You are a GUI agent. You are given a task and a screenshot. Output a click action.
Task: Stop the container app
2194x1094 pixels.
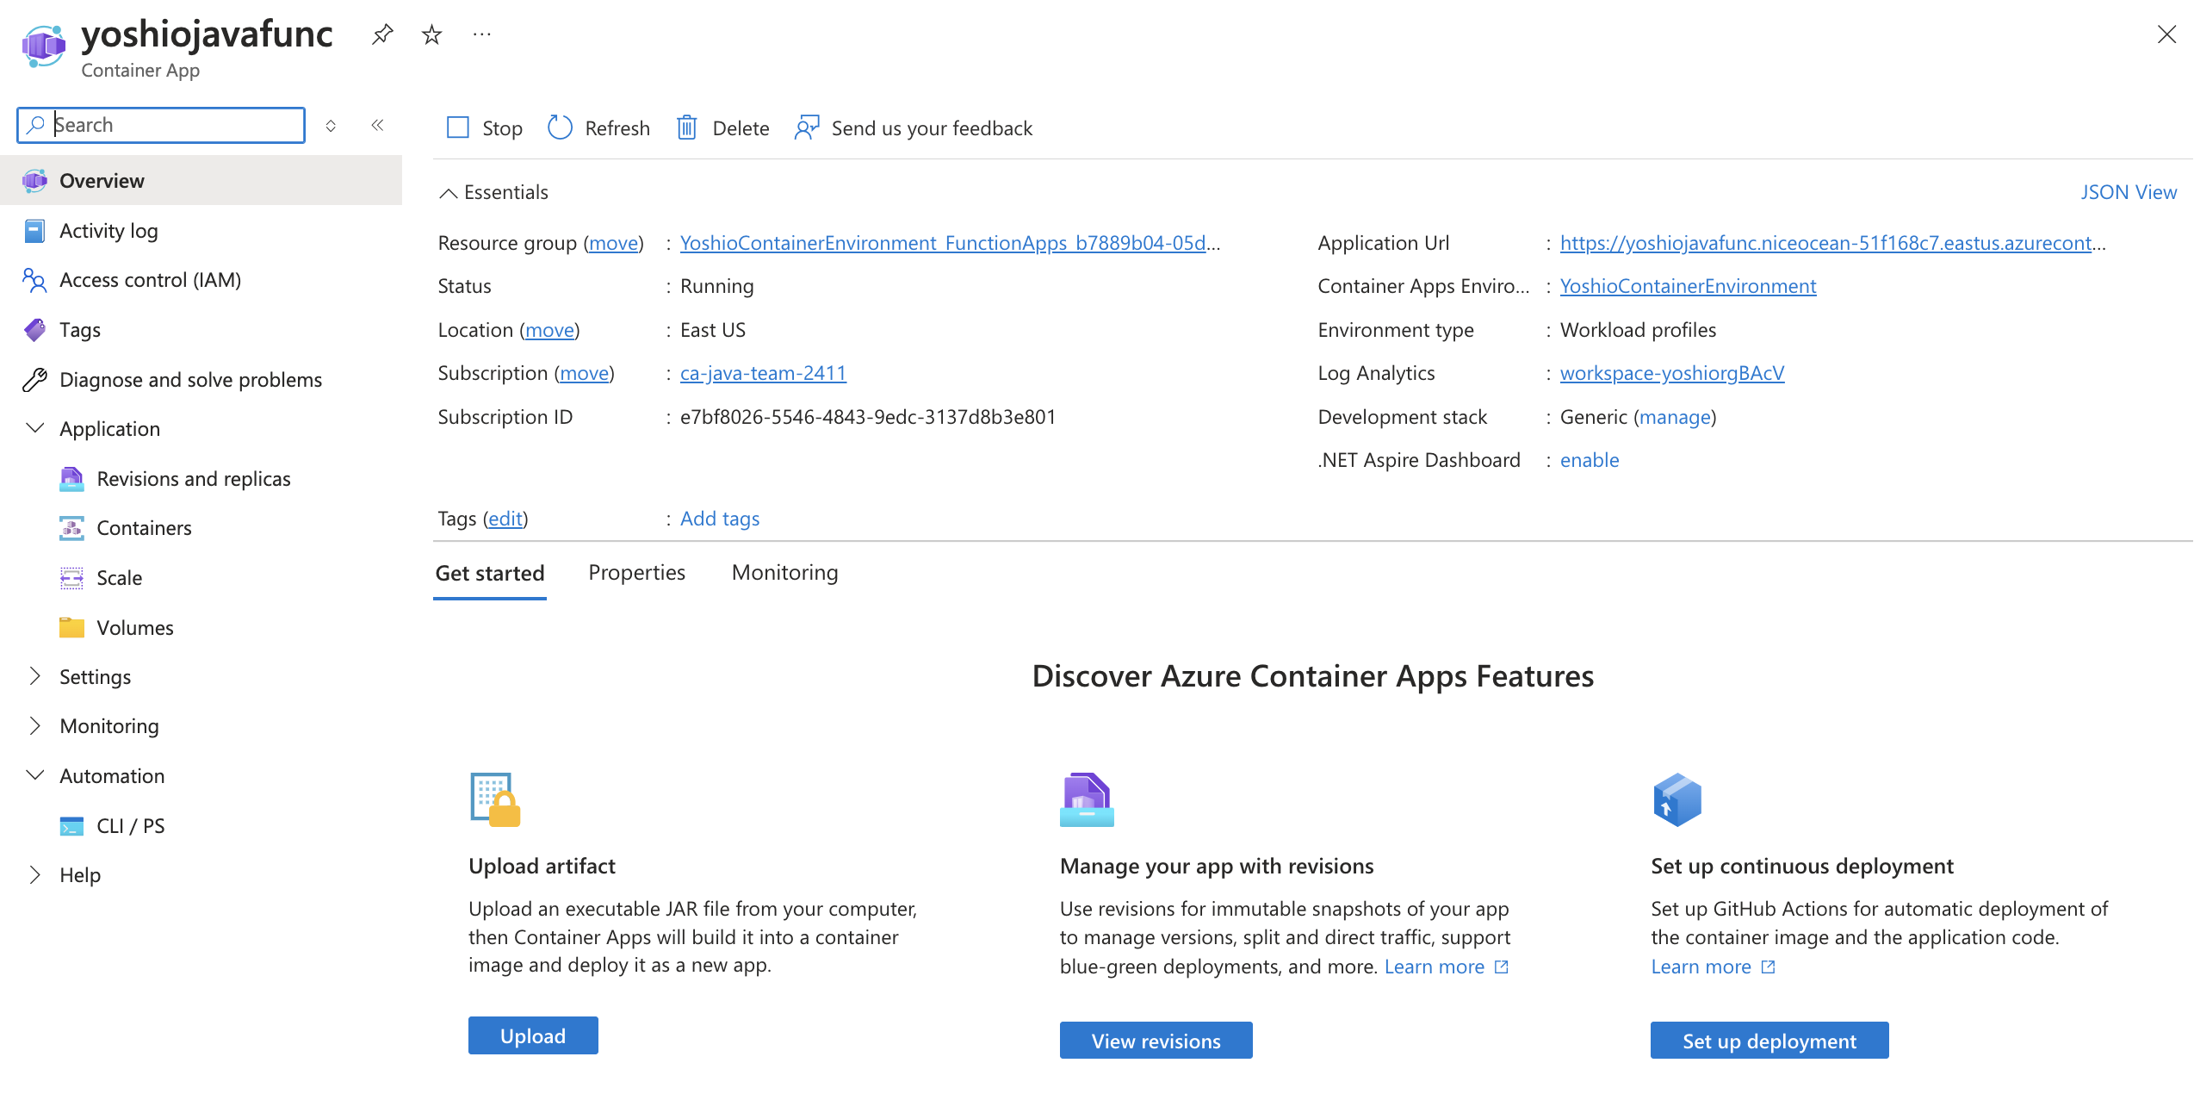485,127
